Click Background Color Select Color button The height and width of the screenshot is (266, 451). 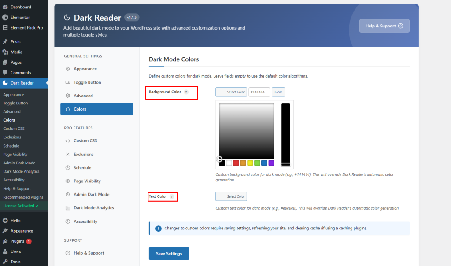pyautogui.click(x=231, y=92)
